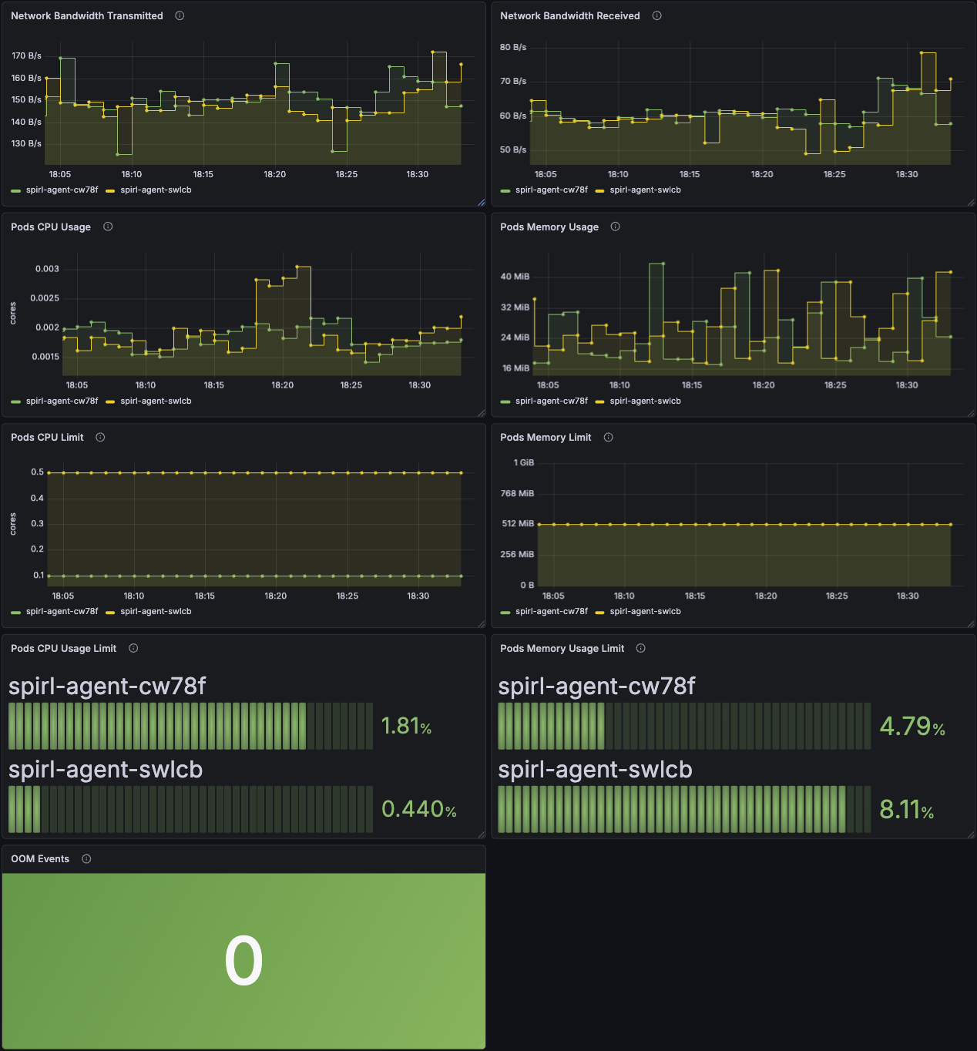Viewport: 977px width, 1051px height.
Task: Open the Pods CPU Usage info icon
Action: click(108, 227)
